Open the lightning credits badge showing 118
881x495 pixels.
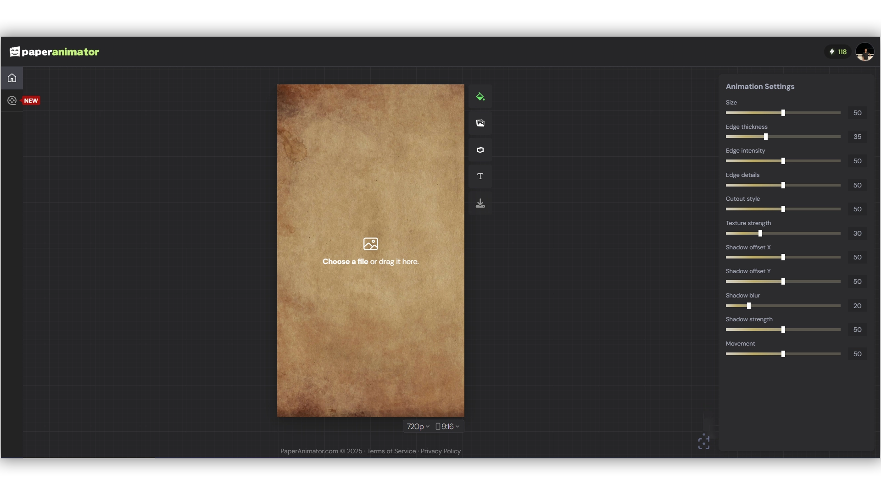coord(838,52)
